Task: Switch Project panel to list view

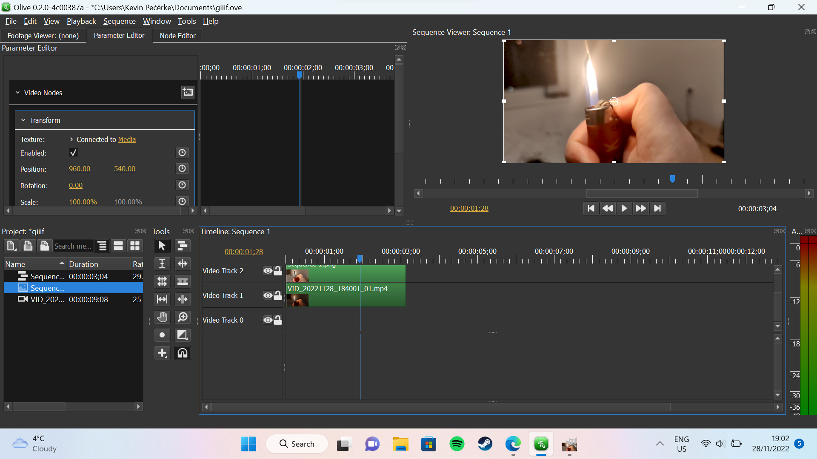Action: point(118,246)
